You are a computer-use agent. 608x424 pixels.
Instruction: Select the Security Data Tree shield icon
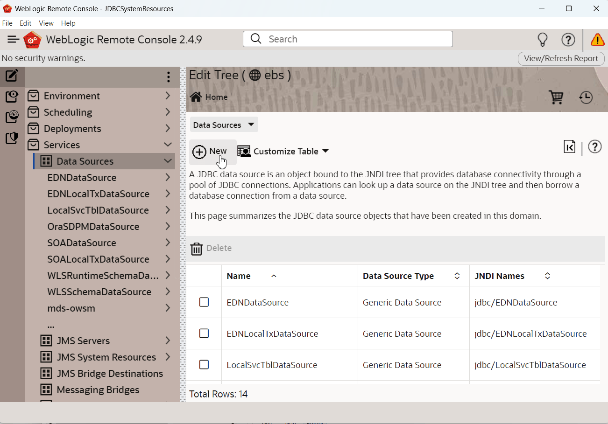point(12,138)
